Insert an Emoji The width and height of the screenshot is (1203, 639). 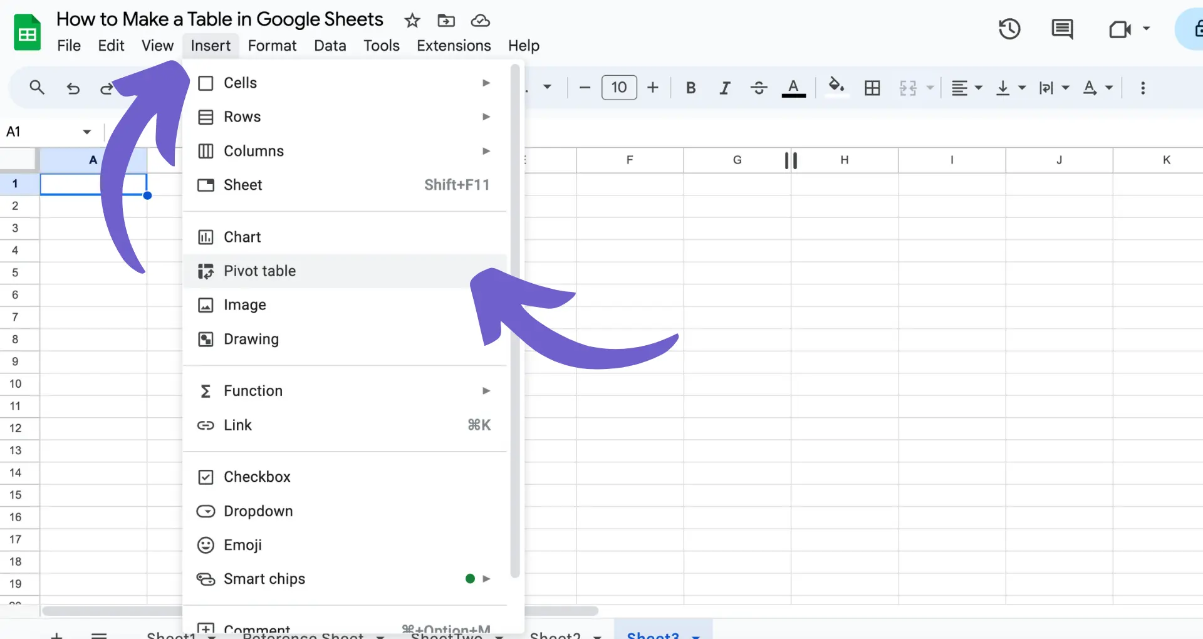pyautogui.click(x=345, y=545)
